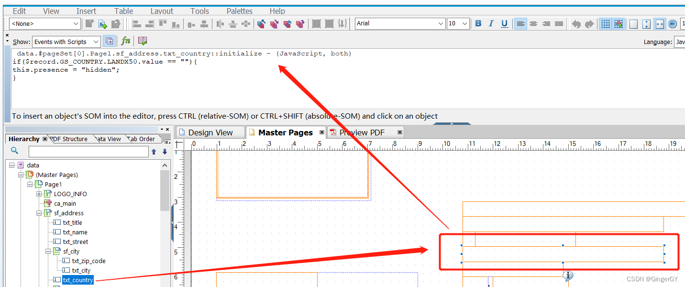Insert the fn function into the script
Screen dimensions: 685x287
pos(126,41)
